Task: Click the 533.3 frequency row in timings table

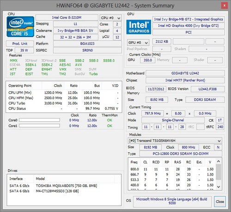Action: pos(172,180)
